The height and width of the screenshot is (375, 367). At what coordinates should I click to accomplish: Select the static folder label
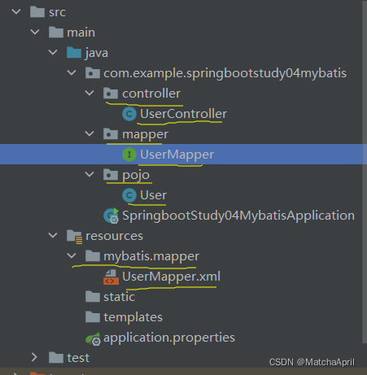coord(120,297)
